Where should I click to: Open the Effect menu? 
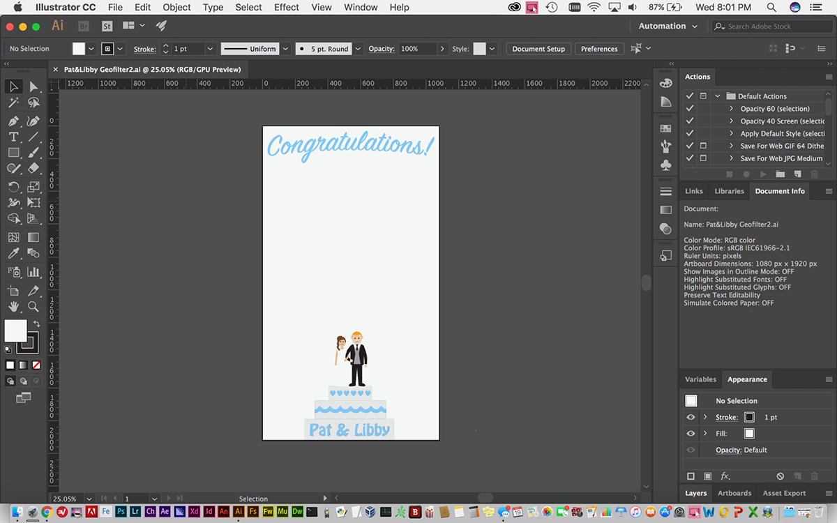286,7
